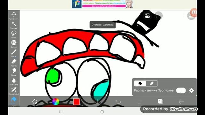
Task: Tap the Распознавание Пропусков label
Action: 154,90
